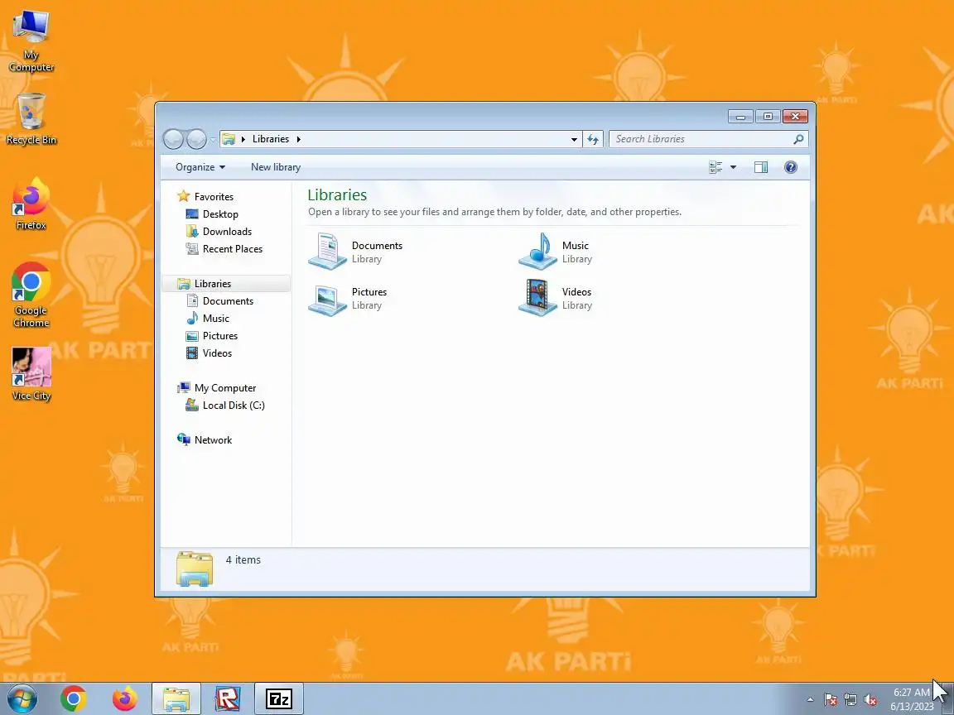Maximize the Libraries window

(768, 116)
